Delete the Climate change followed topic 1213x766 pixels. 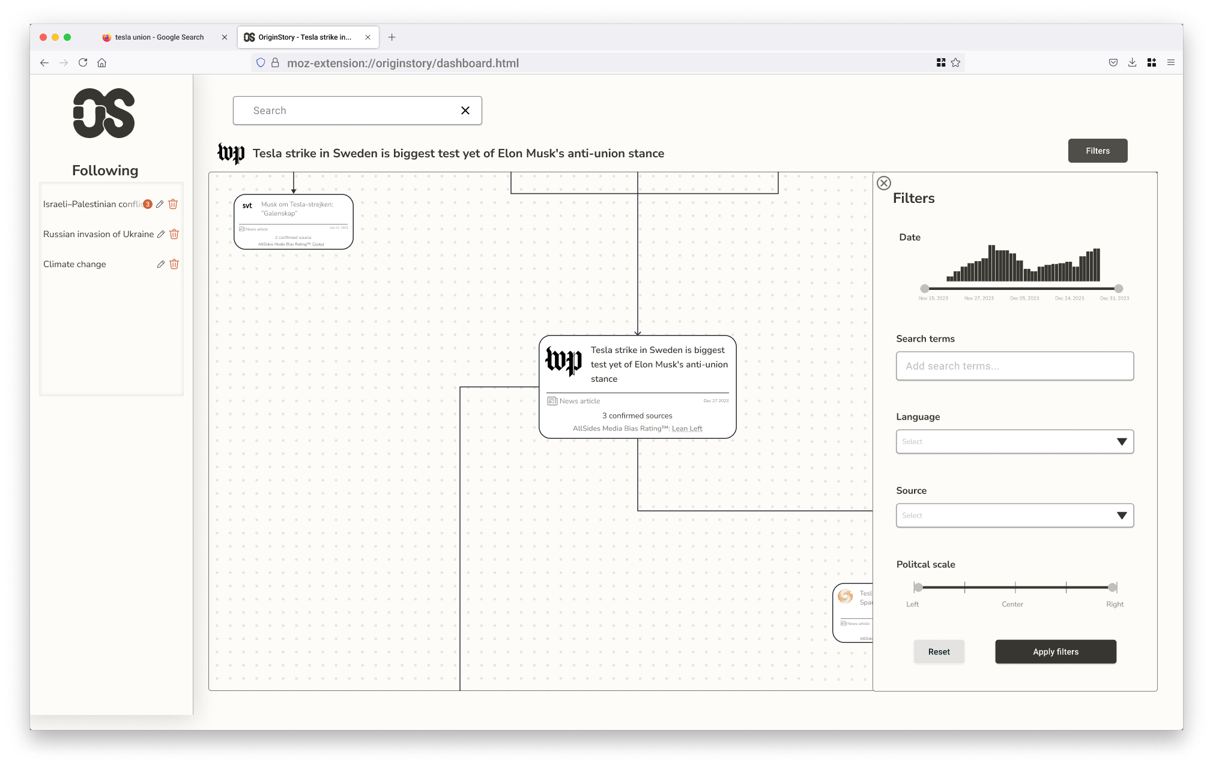(x=174, y=264)
